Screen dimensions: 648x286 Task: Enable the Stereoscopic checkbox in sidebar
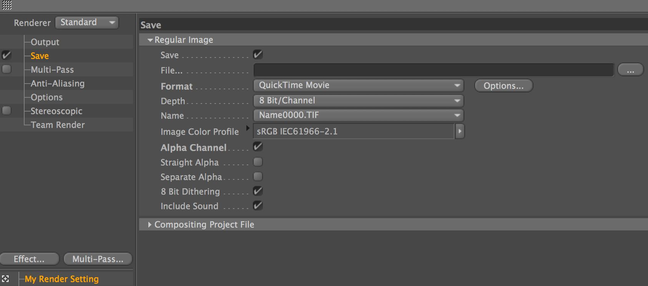[7, 110]
